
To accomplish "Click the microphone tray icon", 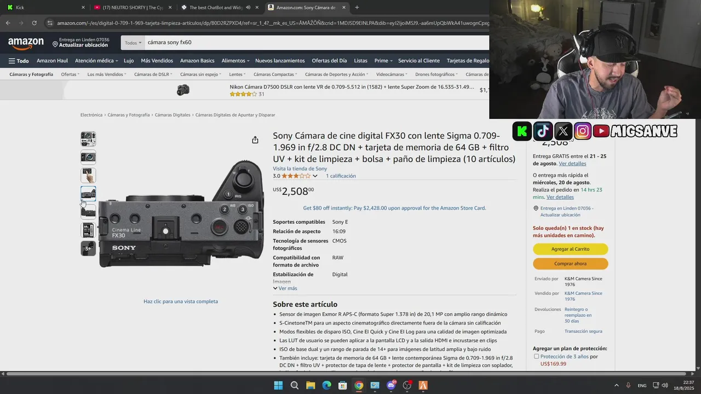I will click(628, 385).
